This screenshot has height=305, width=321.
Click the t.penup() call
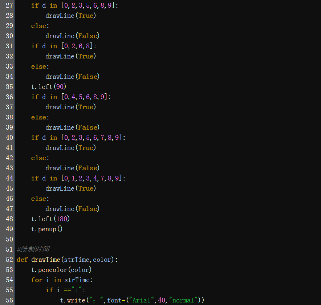tap(47, 229)
